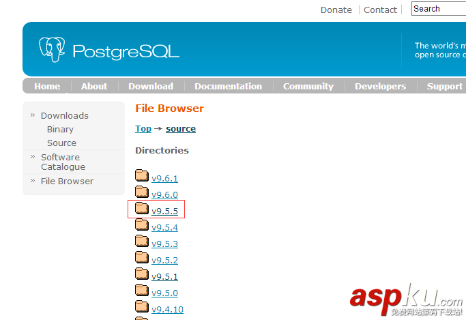Select Binary in the sidebar
466x320 pixels.
click(60, 129)
